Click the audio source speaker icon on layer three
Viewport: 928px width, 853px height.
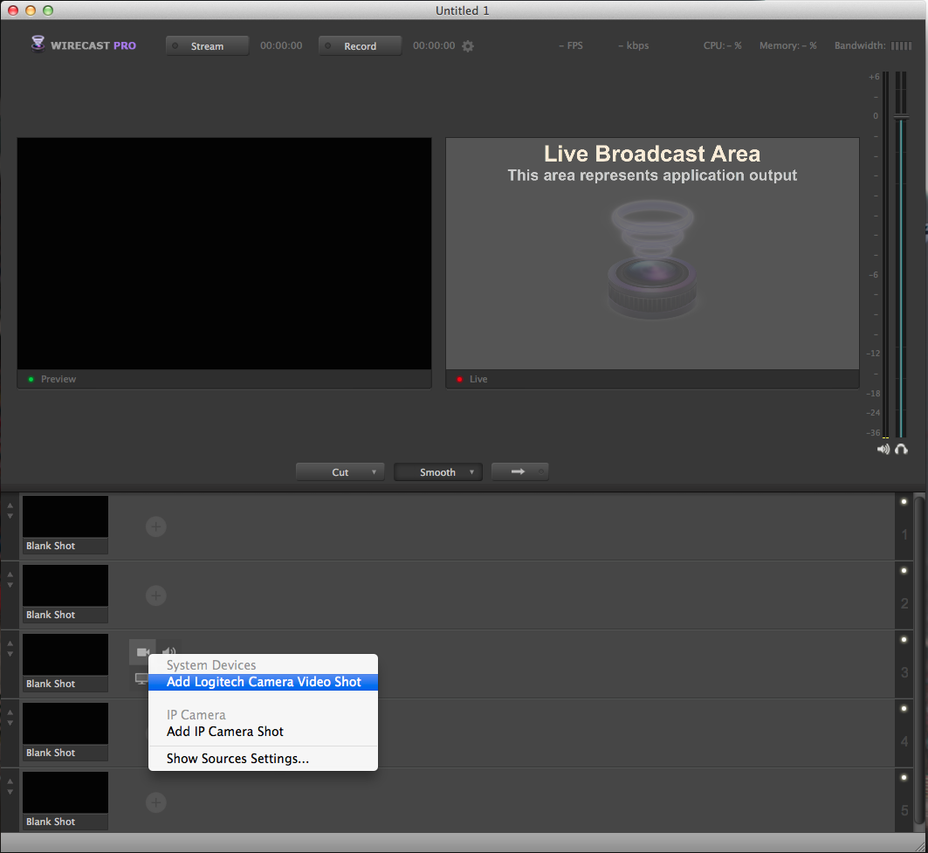click(168, 651)
